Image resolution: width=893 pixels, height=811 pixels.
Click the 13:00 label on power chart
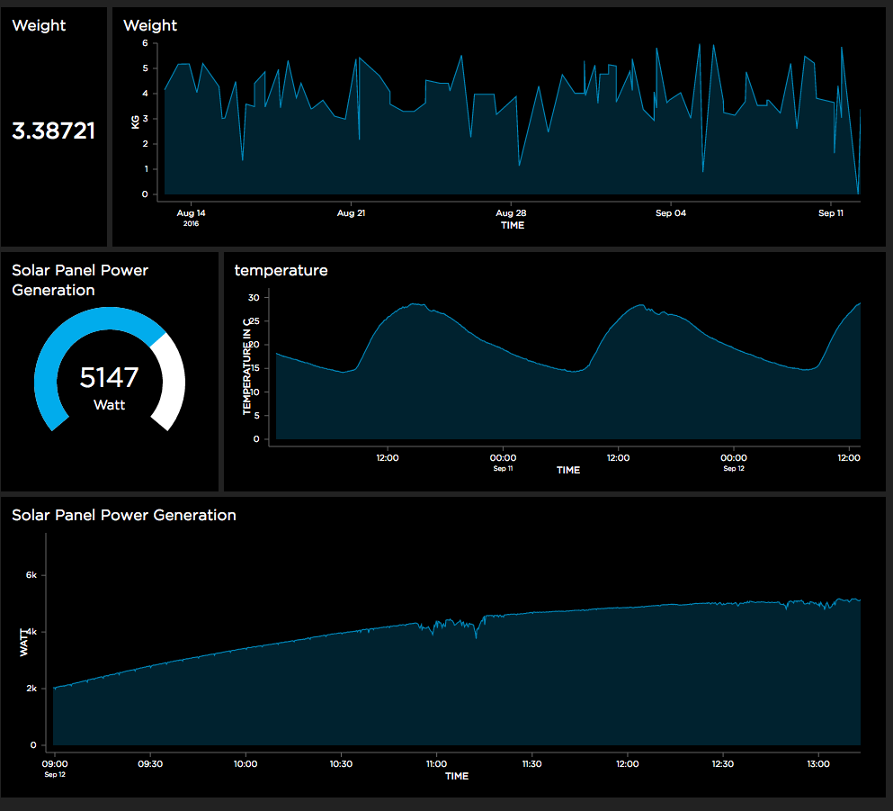pos(818,763)
